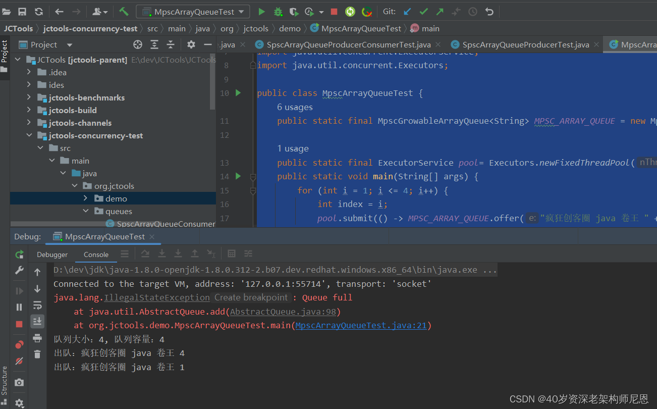Open SpscArrayQueueProducerTest.java tab

(526, 45)
